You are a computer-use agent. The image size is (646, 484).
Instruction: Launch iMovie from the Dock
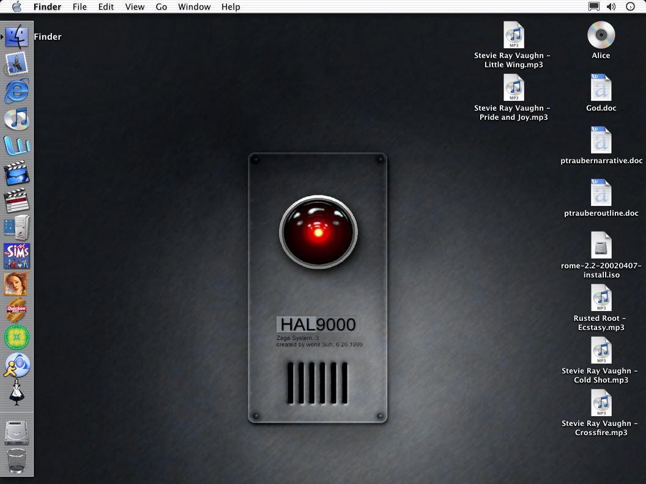pos(17,174)
